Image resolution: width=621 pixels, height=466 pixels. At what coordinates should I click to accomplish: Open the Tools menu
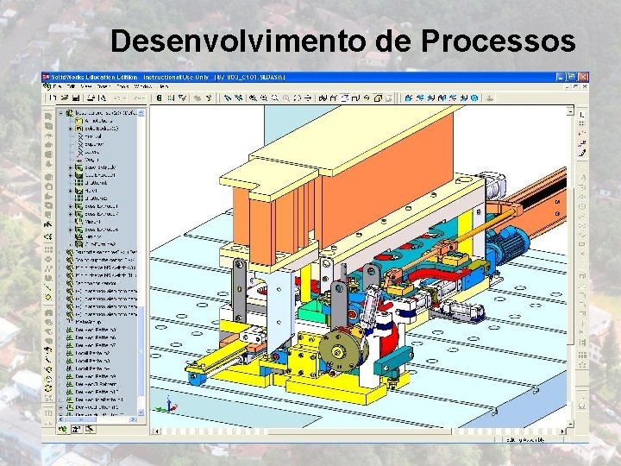[123, 86]
